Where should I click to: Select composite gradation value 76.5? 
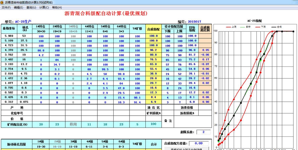tap(154, 59)
